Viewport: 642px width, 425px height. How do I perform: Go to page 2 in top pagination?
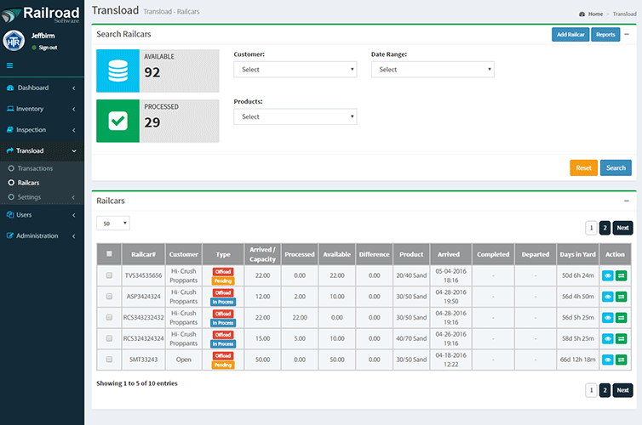605,228
